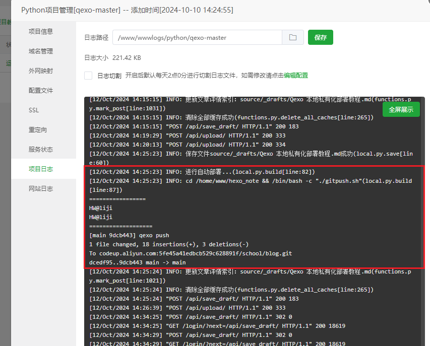Click the folder icon beside log path

pyautogui.click(x=292, y=38)
